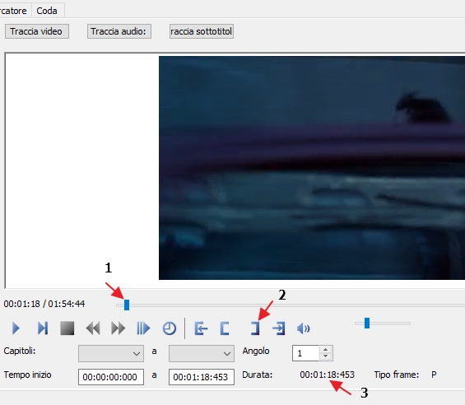This screenshot has width=465, height=405.
Task: Switch to the Coda tab
Action: 47,11
